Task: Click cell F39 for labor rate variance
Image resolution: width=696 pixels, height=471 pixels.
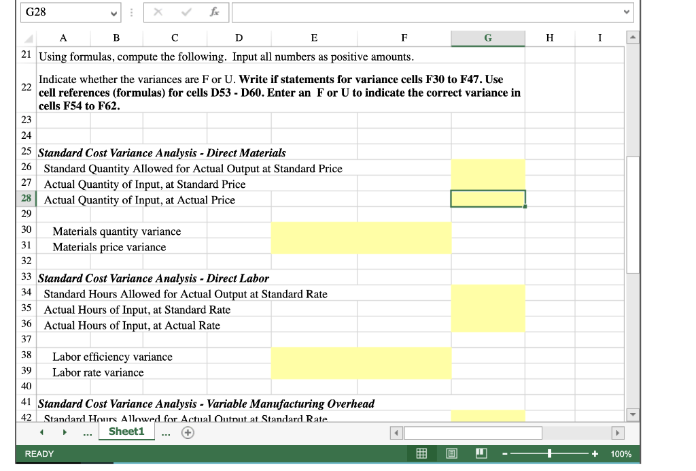Action: (x=404, y=371)
